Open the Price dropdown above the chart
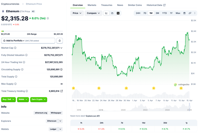This screenshot has width=199, height=133. (77, 13)
